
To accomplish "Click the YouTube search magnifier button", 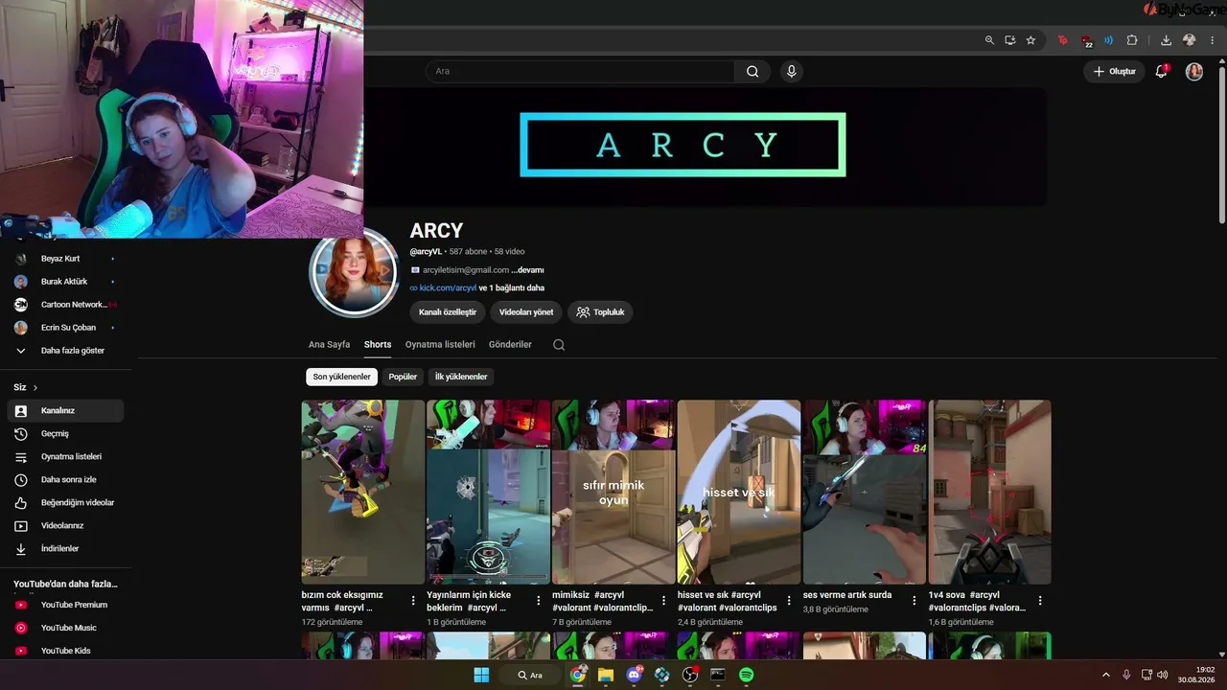I will (x=752, y=71).
